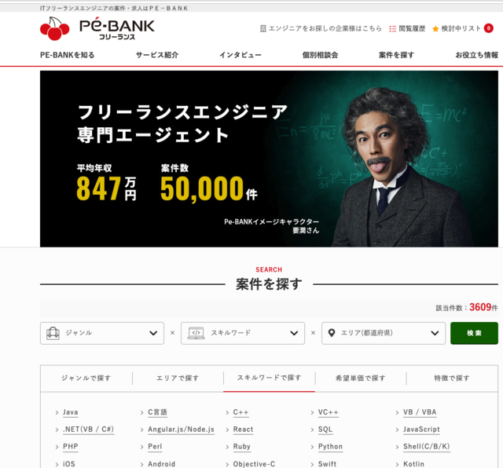The height and width of the screenshot is (468, 503).
Task: Click the freelance engineer hero banner
Action: pyautogui.click(x=269, y=159)
